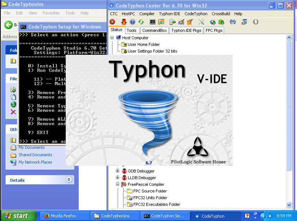Open the CrossBuild menu
Image resolution: width=297 pixels, height=221 pixels.
pos(221,14)
